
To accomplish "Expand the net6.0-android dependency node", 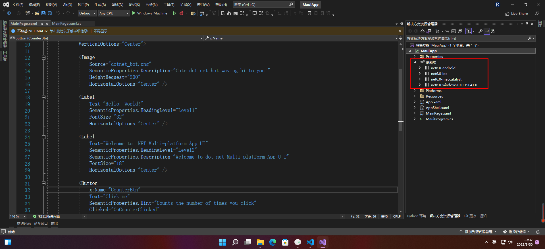I will point(420,68).
